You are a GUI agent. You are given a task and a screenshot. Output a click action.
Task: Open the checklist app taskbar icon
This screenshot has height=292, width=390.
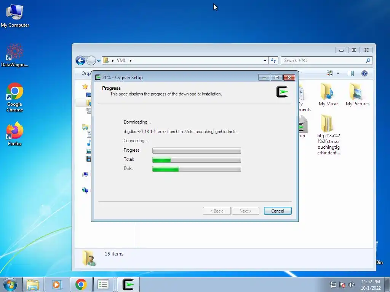103,284
